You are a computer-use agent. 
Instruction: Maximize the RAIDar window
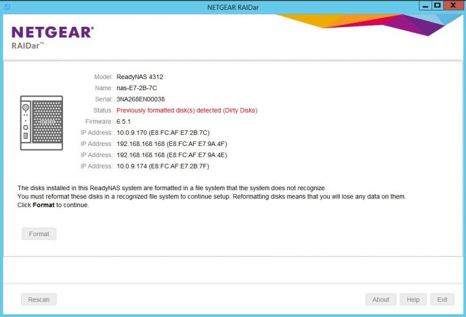pyautogui.click(x=437, y=6)
